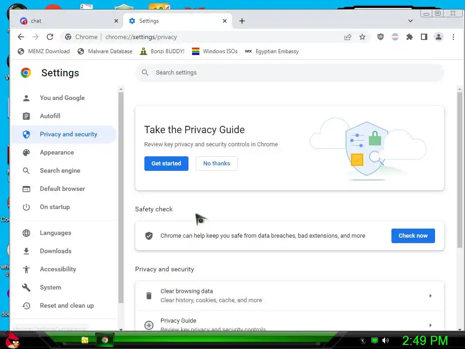Open Accessibility settings
Viewport: 465px width, 349px height.
pos(64,269)
